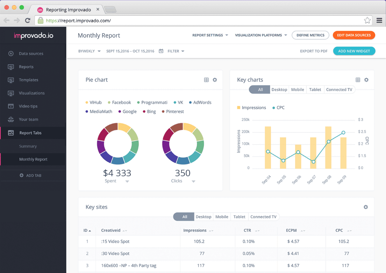Click the Add New Widget button
Image resolution: width=386 pixels, height=273 pixels.
[354, 51]
